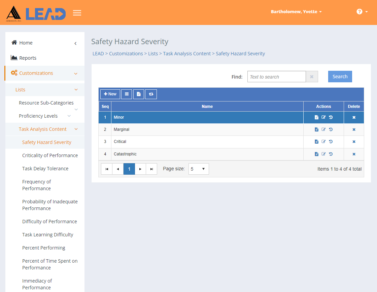Click the hamburger menu icon in header
This screenshot has height=292, width=377.
77,13
